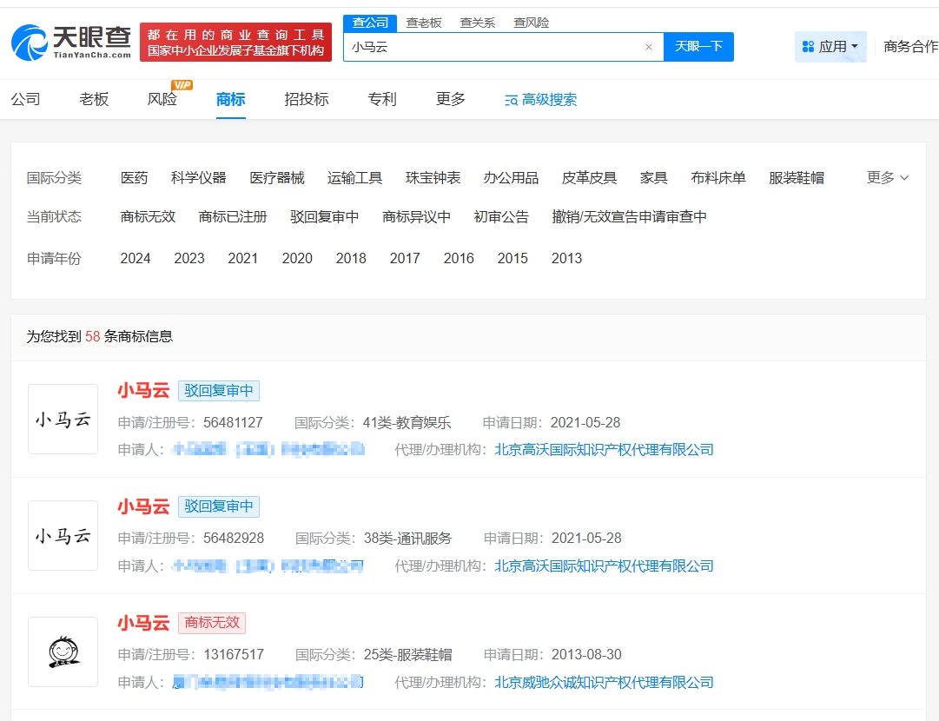The width and height of the screenshot is (939, 721).
Task: Click the red slogan banner beside logo
Action: tap(235, 43)
